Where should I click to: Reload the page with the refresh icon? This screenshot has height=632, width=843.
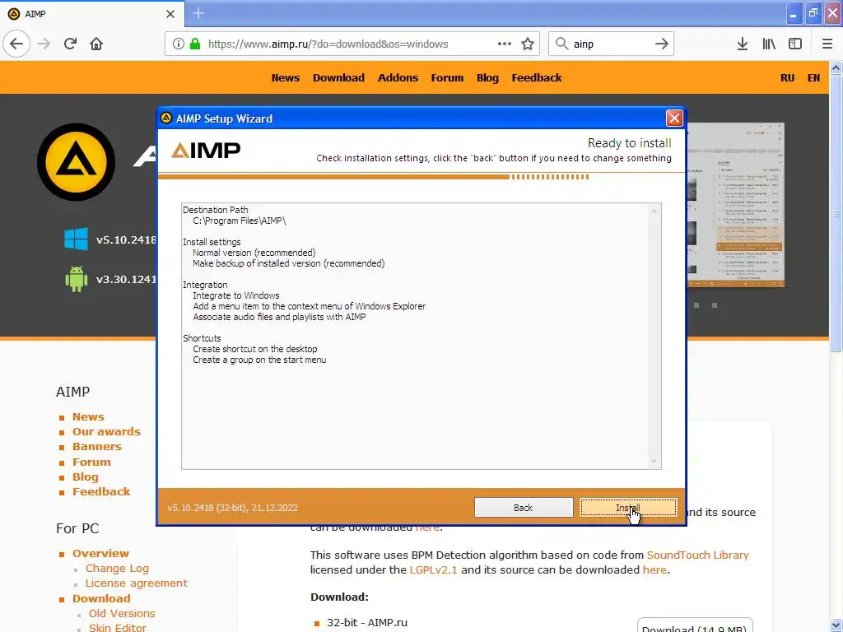(x=71, y=44)
